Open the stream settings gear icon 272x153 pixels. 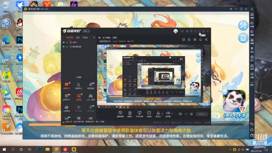pos(191,114)
